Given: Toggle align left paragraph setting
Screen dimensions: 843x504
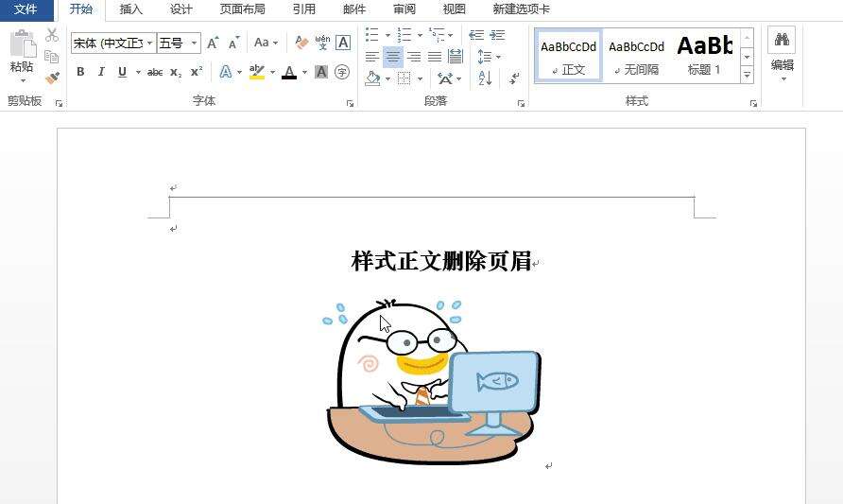Looking at the screenshot, I should [372, 57].
